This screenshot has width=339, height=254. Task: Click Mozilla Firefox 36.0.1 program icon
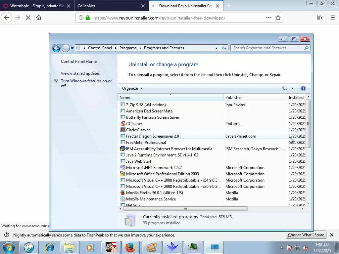(122, 192)
